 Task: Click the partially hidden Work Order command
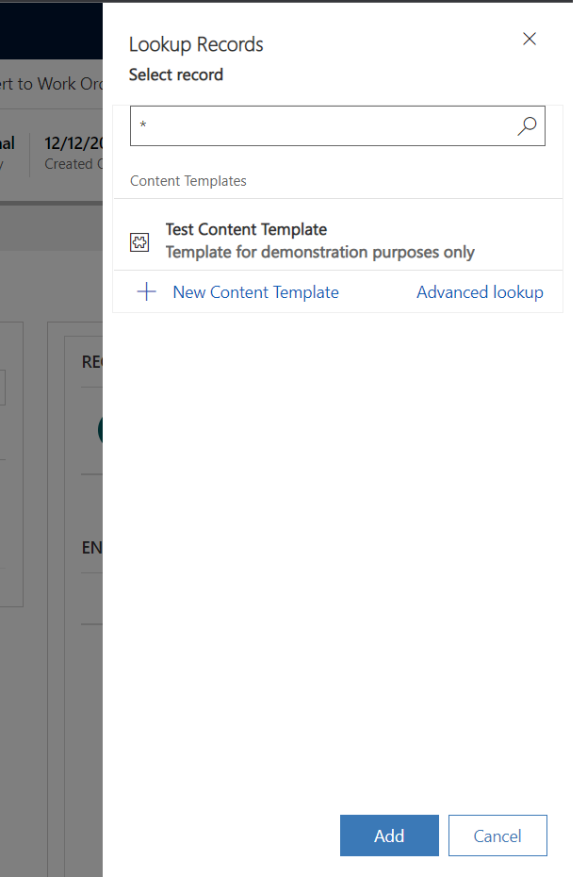click(51, 84)
